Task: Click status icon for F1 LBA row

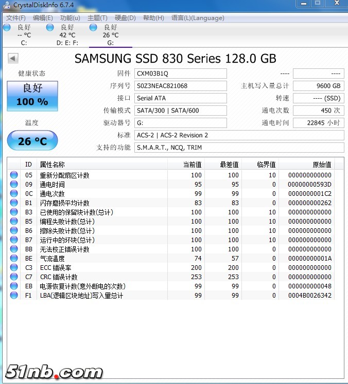Action: (x=13, y=296)
